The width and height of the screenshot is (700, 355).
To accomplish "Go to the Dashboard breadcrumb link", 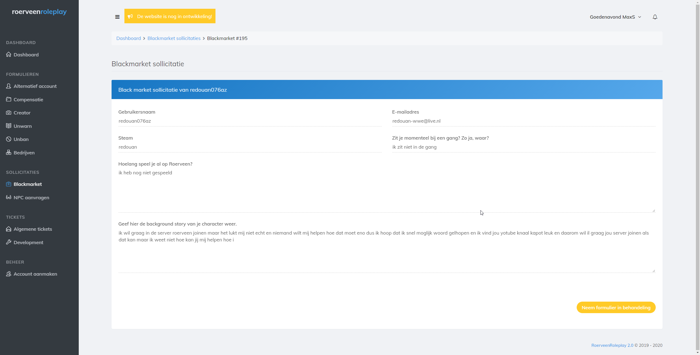I will coord(129,38).
